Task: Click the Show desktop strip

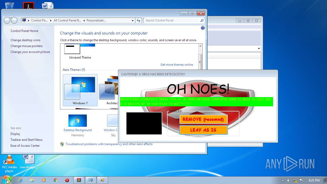Action: tap(325, 180)
